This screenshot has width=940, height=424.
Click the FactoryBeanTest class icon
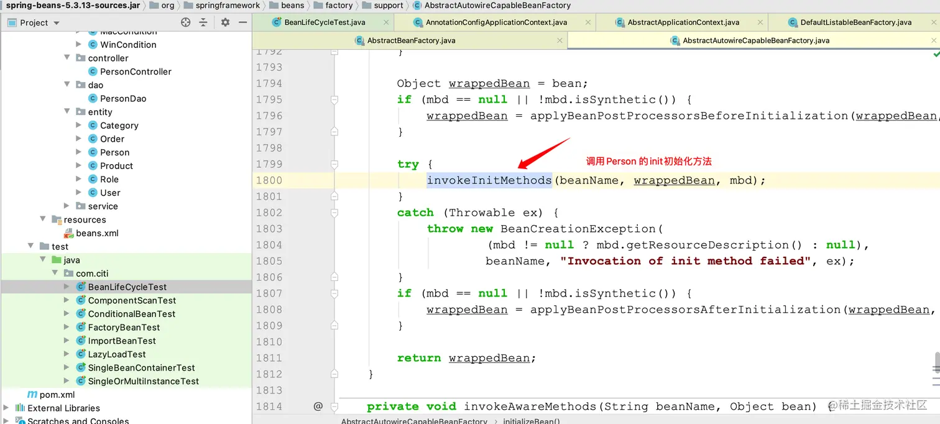click(81, 327)
